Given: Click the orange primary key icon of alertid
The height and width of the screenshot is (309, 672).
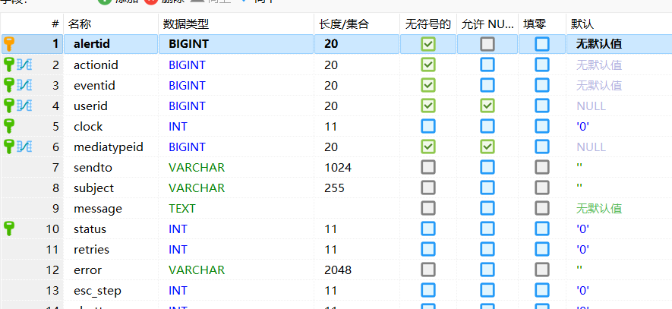Looking at the screenshot, I should coord(9,44).
